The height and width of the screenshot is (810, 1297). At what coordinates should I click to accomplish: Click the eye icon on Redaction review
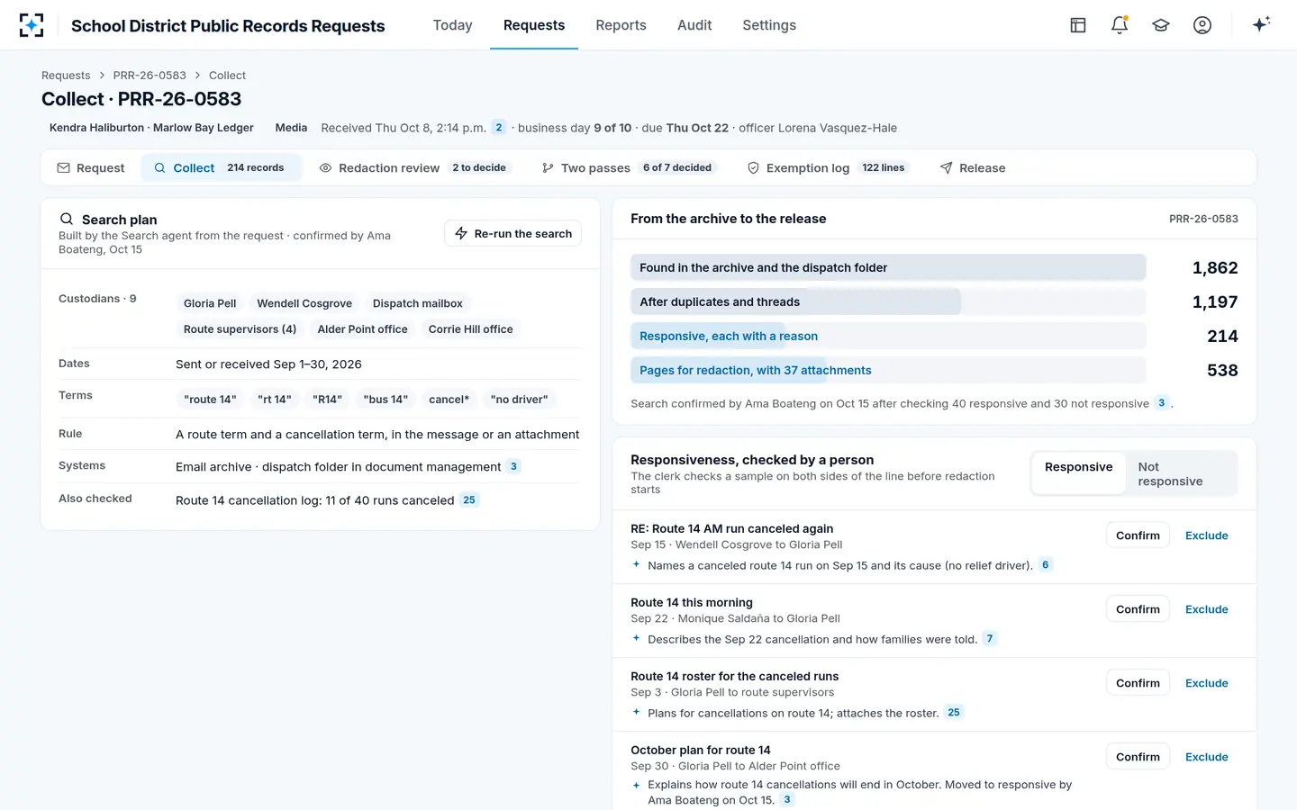point(326,168)
